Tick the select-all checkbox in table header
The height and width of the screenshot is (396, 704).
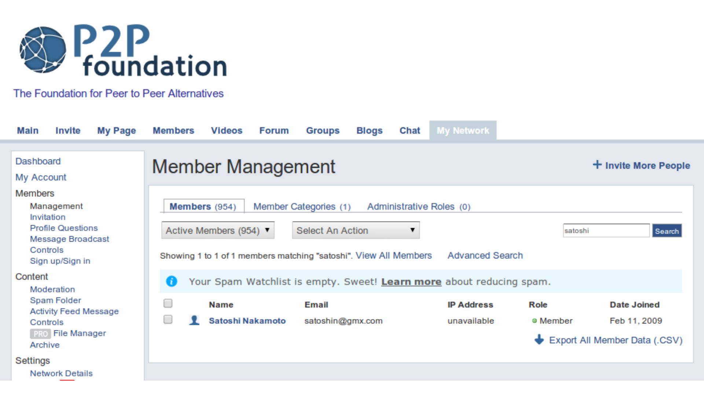(168, 303)
